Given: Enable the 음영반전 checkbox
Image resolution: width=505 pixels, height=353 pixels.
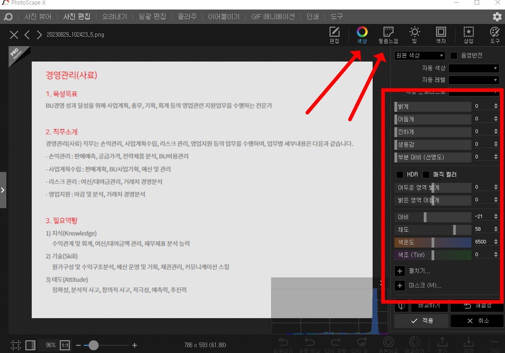Looking at the screenshot, I should click(x=453, y=55).
